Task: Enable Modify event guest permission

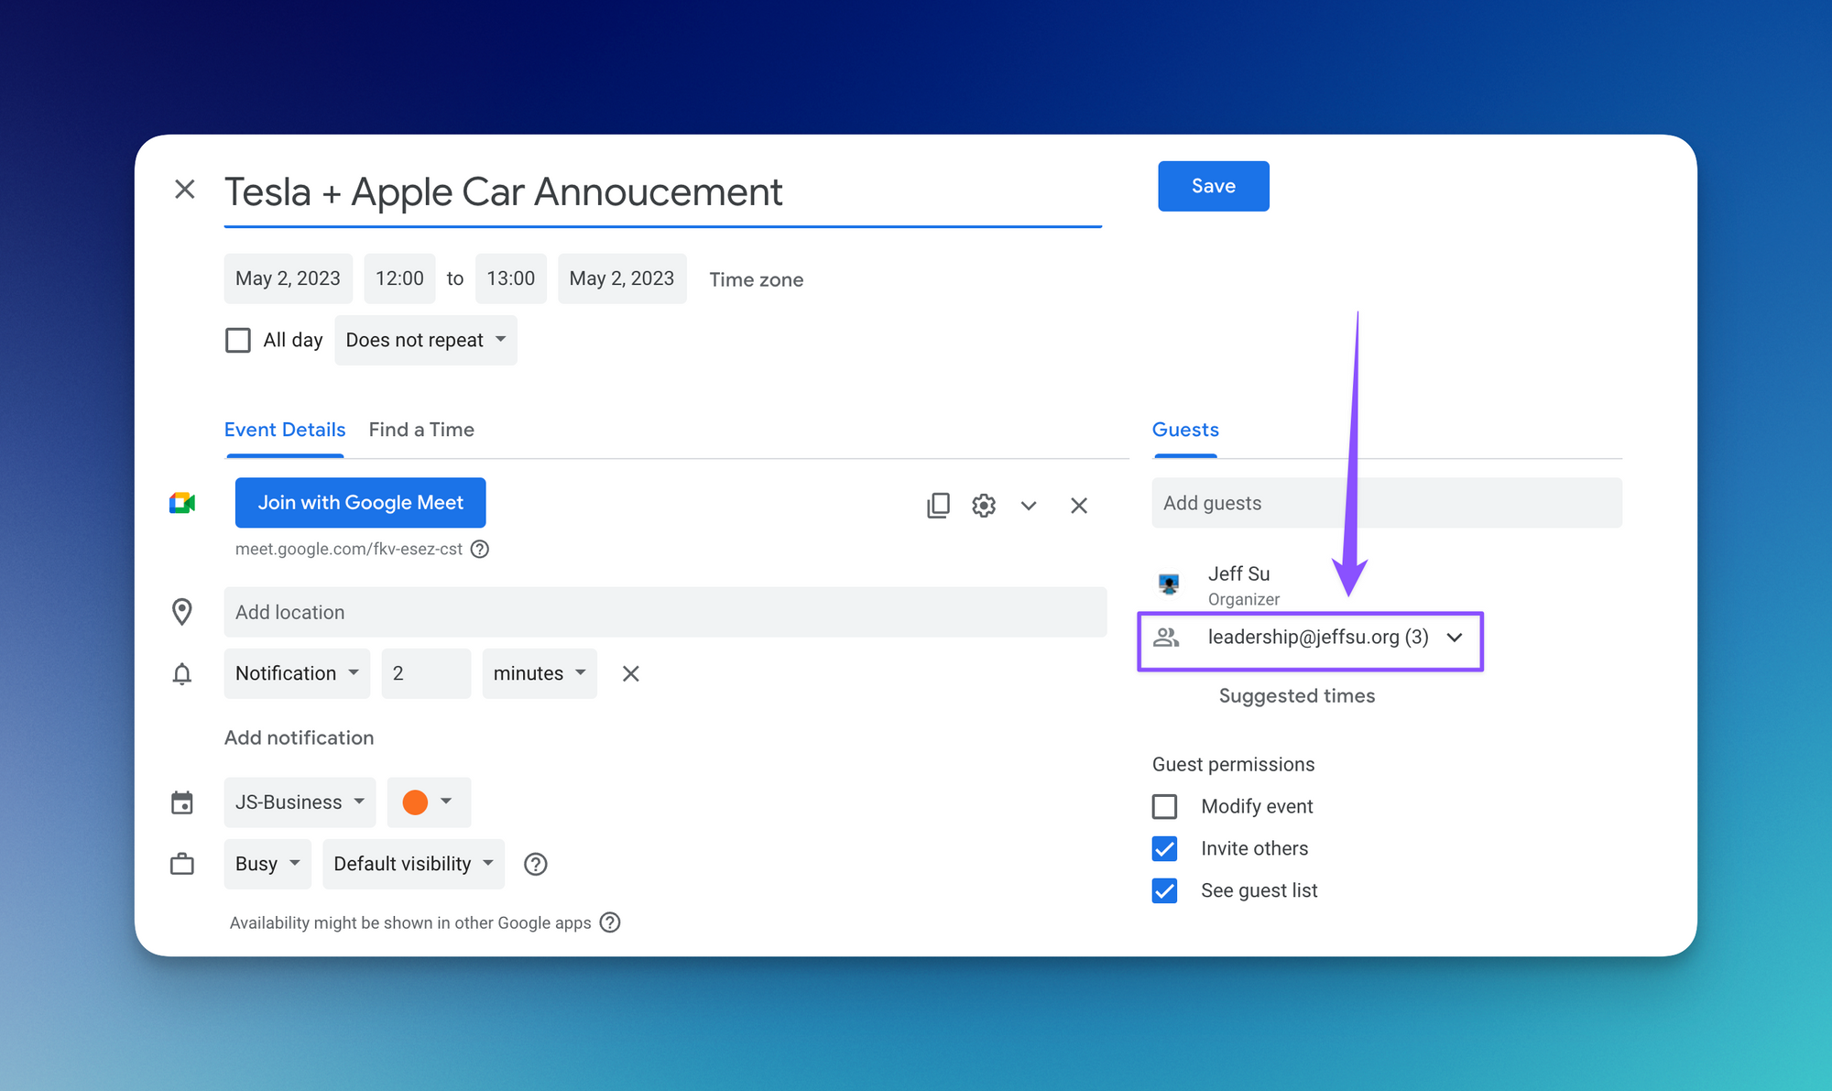Action: [1164, 806]
